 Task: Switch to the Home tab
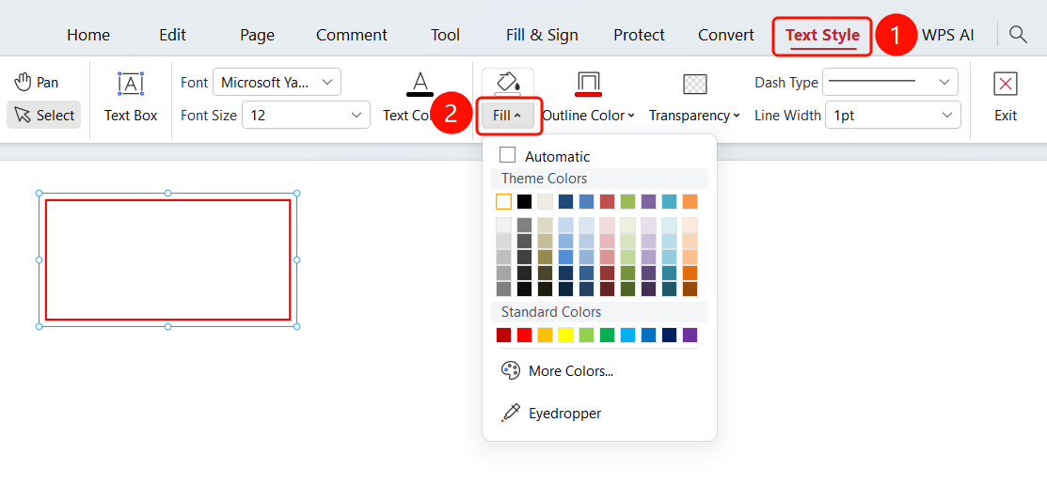coord(88,36)
